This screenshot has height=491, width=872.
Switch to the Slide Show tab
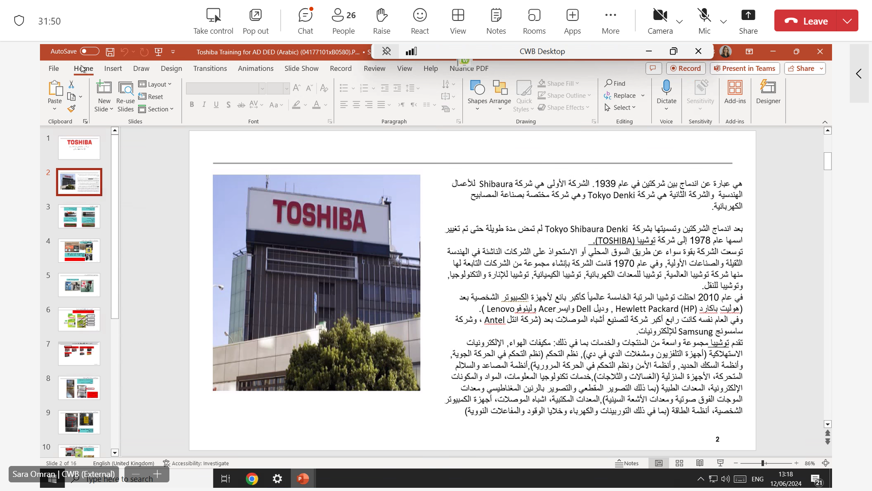click(301, 68)
